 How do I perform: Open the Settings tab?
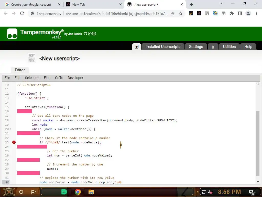(x=196, y=47)
